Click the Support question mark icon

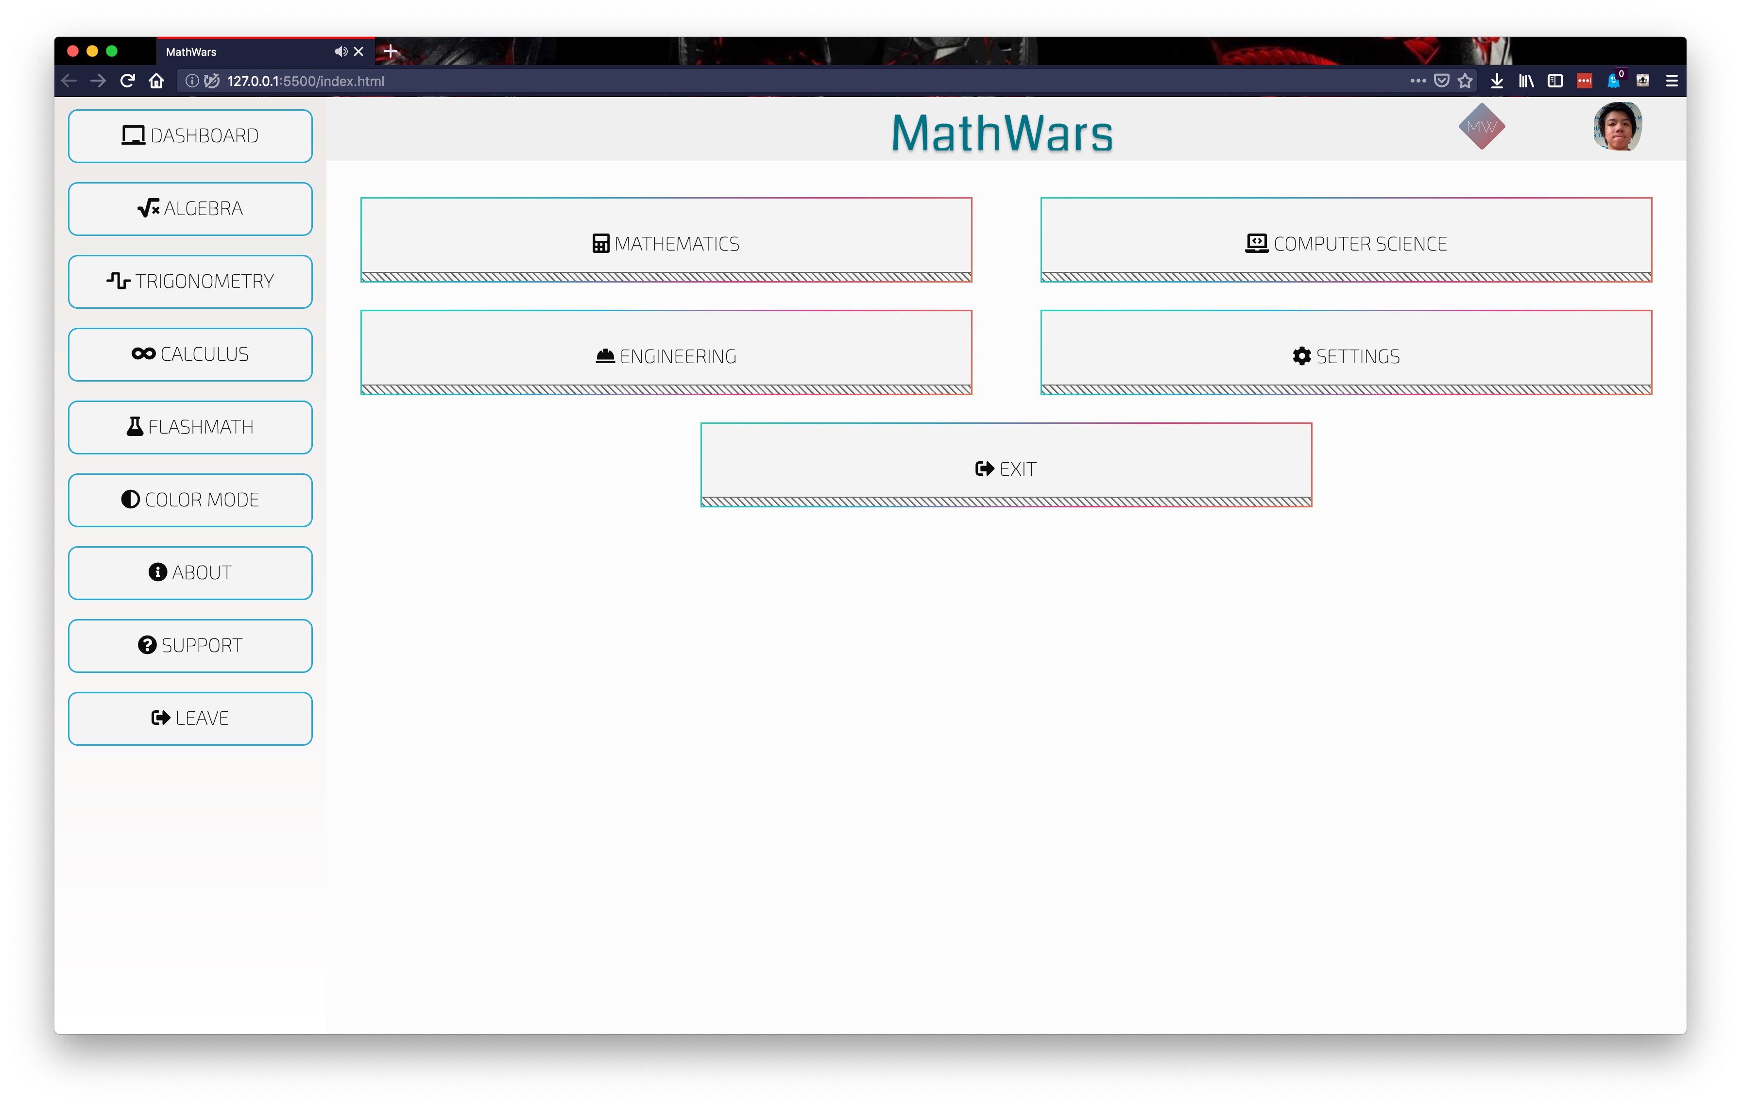[148, 645]
